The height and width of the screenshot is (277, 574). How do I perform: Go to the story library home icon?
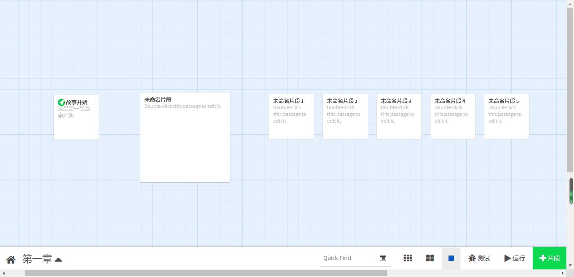tap(11, 259)
